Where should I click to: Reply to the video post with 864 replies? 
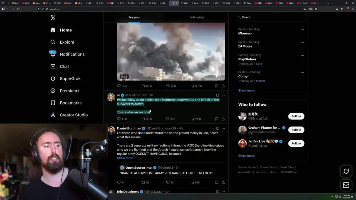122,86
